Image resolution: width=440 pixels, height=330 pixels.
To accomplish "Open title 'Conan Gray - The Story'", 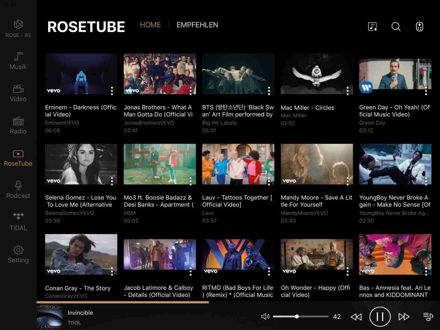I will tap(78, 288).
